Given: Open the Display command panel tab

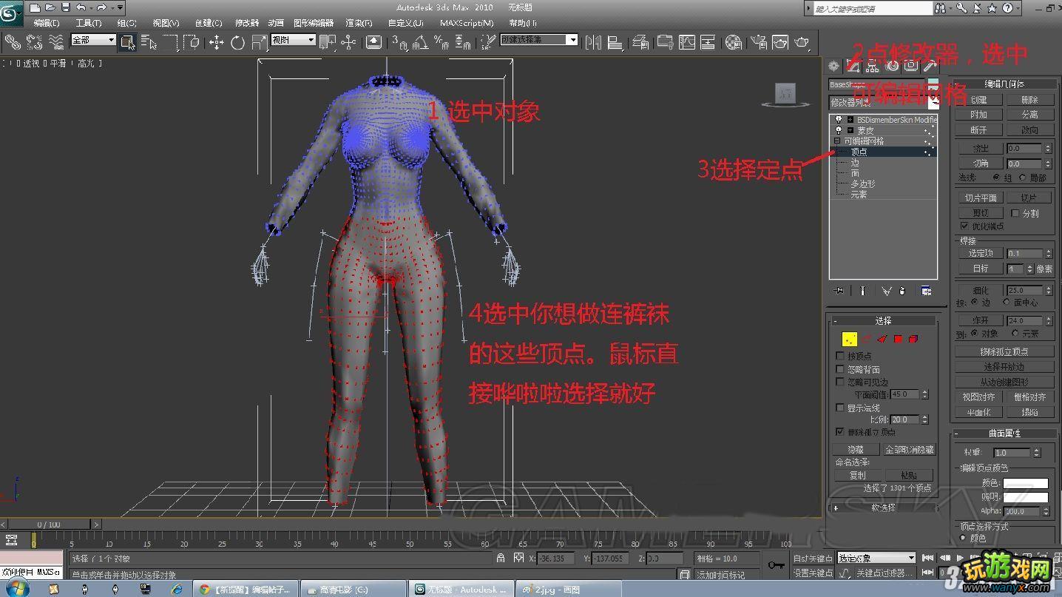Looking at the screenshot, I should tap(911, 66).
